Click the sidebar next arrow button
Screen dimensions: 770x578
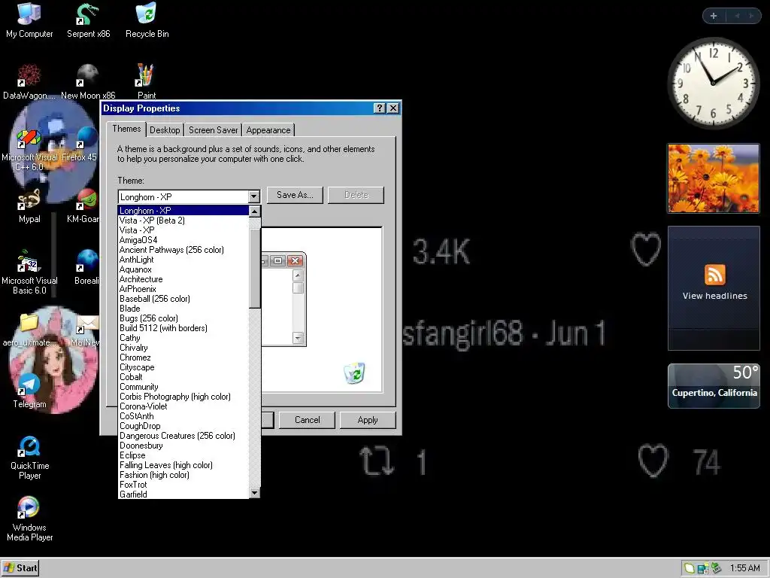[751, 16]
